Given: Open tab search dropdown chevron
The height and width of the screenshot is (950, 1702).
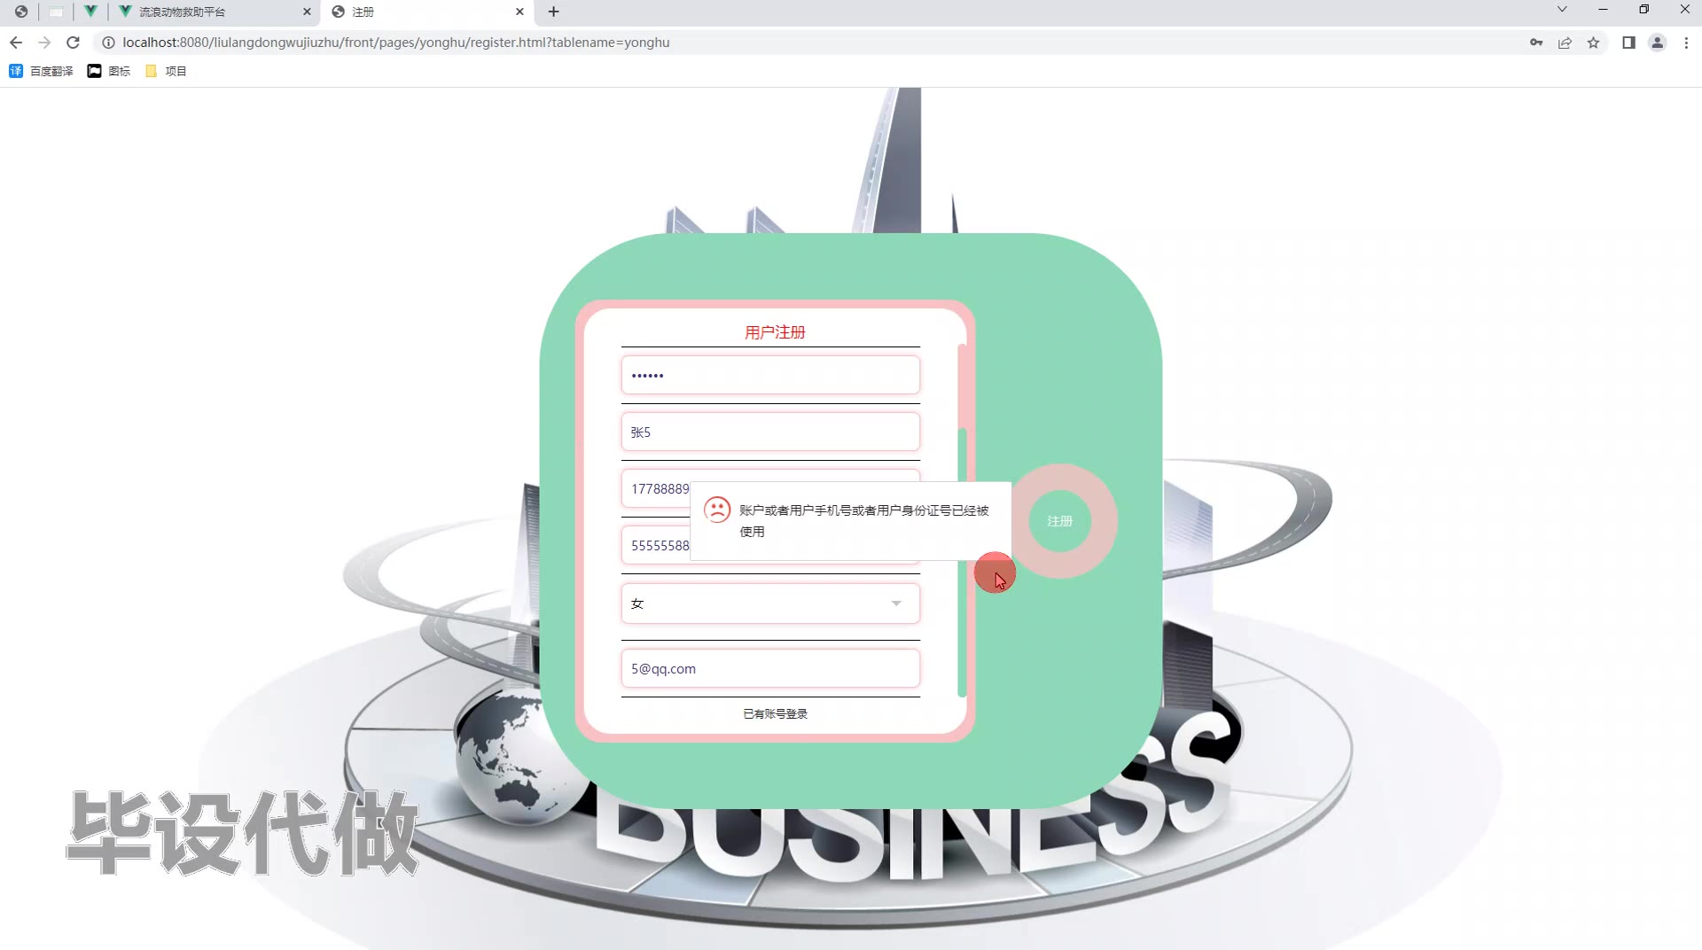Looking at the screenshot, I should [x=1562, y=10].
